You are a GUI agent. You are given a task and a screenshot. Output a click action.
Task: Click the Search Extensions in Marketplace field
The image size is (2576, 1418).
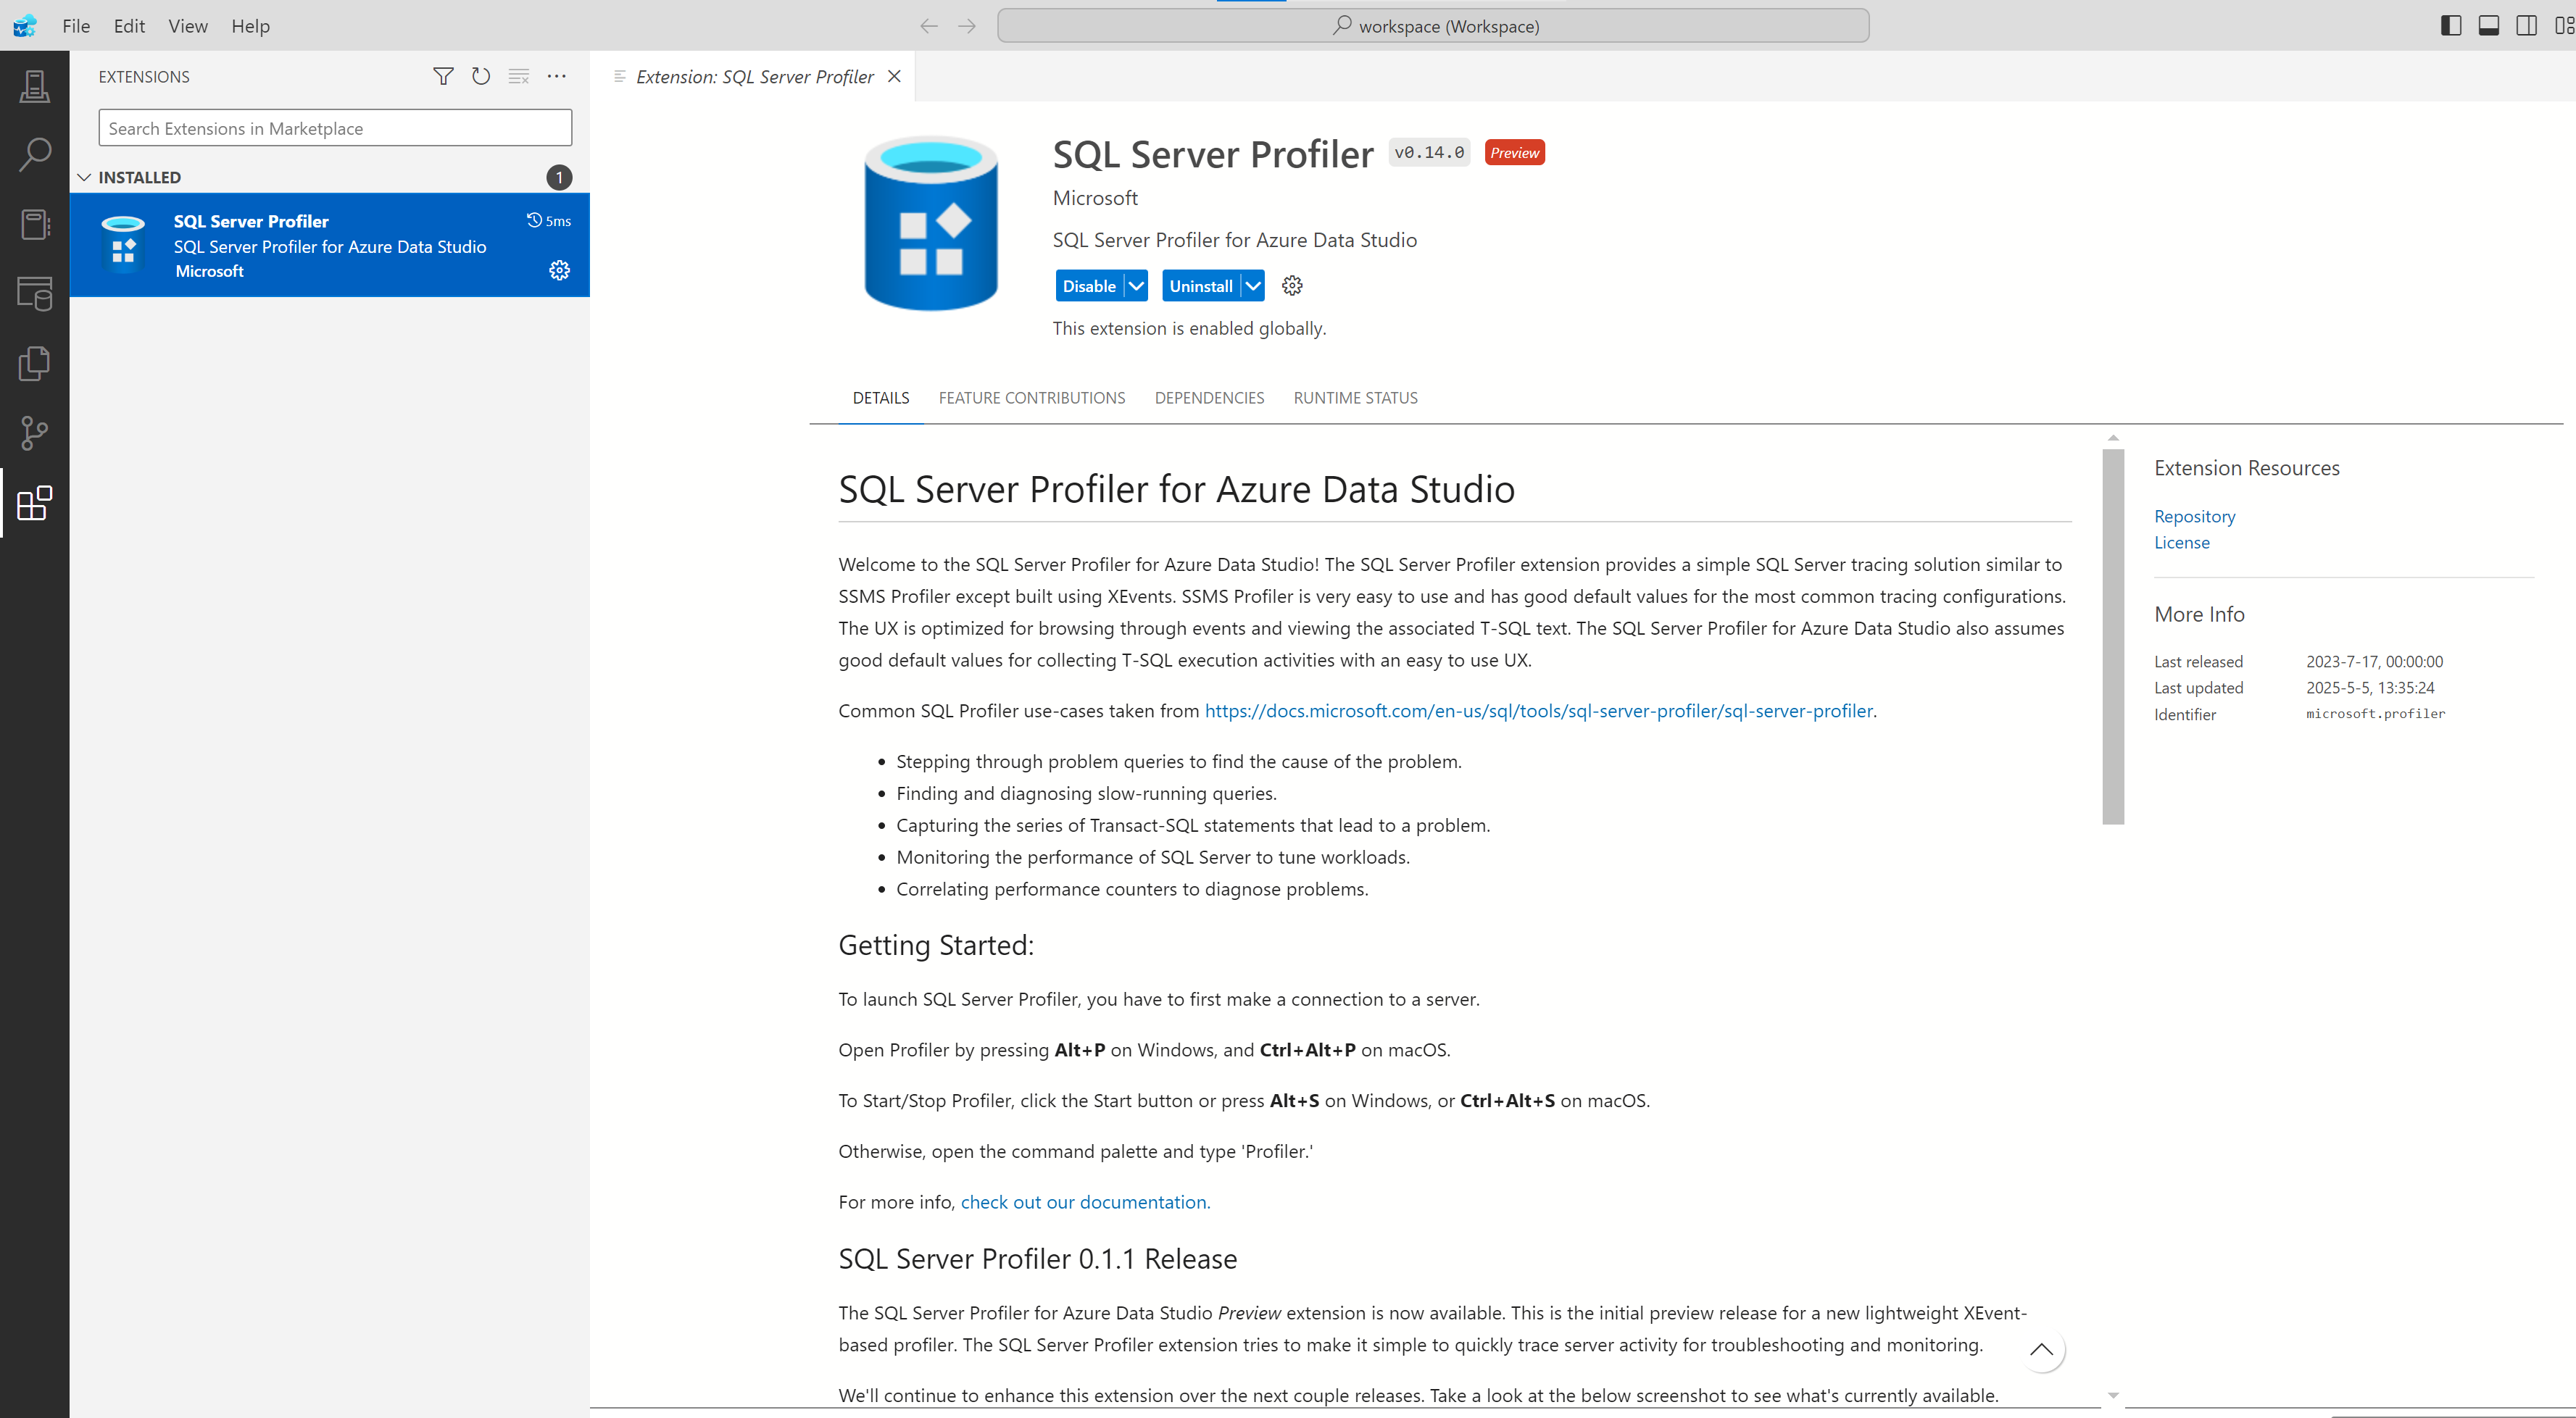[335, 128]
